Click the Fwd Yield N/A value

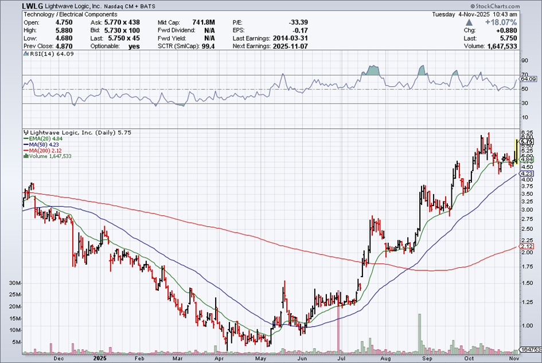tap(209, 38)
